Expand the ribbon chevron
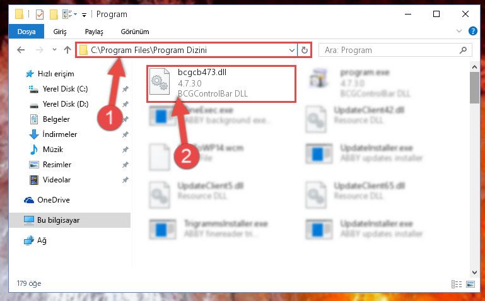The width and height of the screenshot is (485, 301). tap(459, 31)
